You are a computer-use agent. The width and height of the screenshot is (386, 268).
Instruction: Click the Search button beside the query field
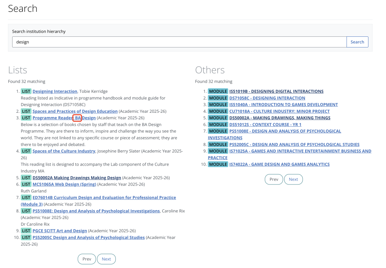point(357,42)
